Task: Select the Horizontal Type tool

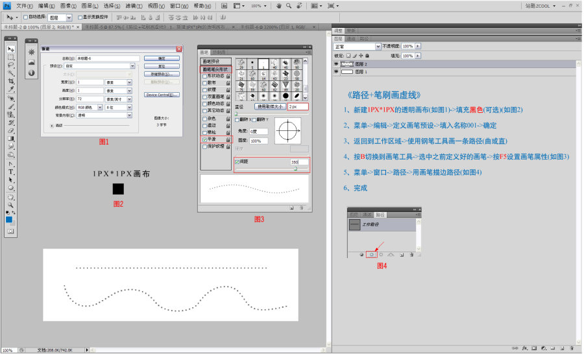Action: pos(10,172)
